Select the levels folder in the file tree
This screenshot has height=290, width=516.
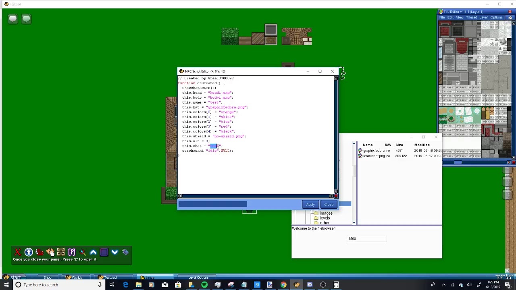click(x=325, y=218)
